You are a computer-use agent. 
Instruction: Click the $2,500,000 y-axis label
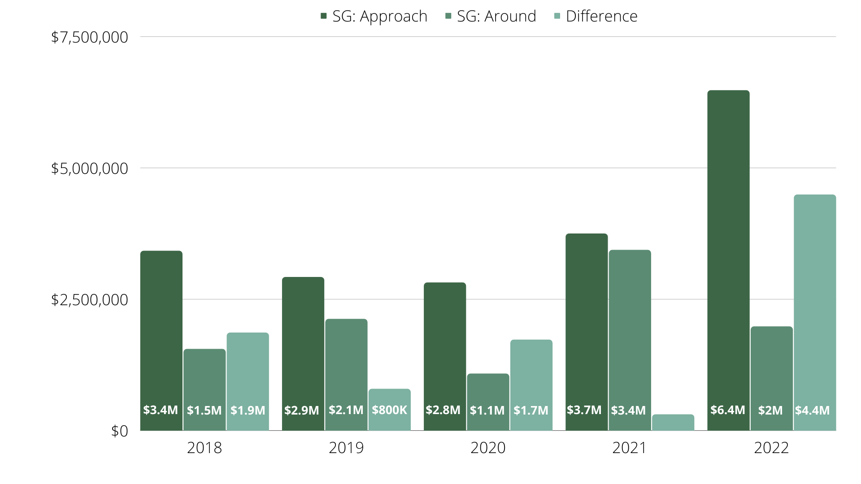[90, 300]
